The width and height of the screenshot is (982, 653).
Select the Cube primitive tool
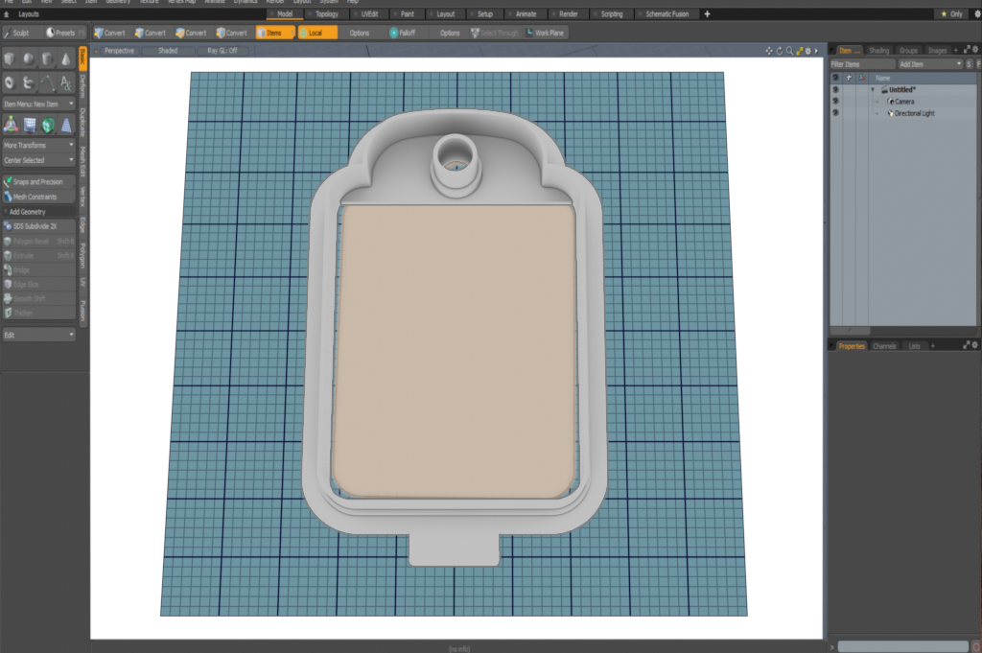(x=11, y=59)
